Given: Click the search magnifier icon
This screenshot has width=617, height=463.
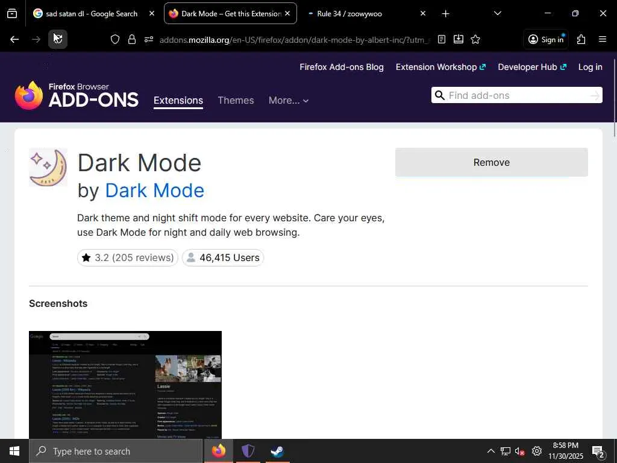Looking at the screenshot, I should [440, 95].
